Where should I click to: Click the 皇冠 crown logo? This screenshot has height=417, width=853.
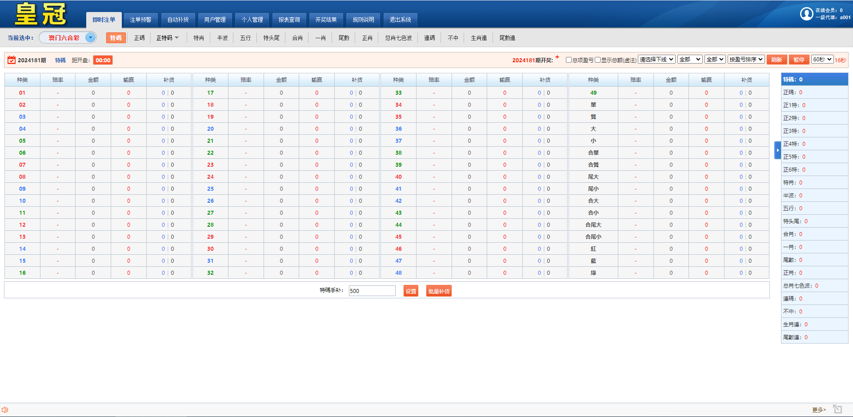coord(40,14)
